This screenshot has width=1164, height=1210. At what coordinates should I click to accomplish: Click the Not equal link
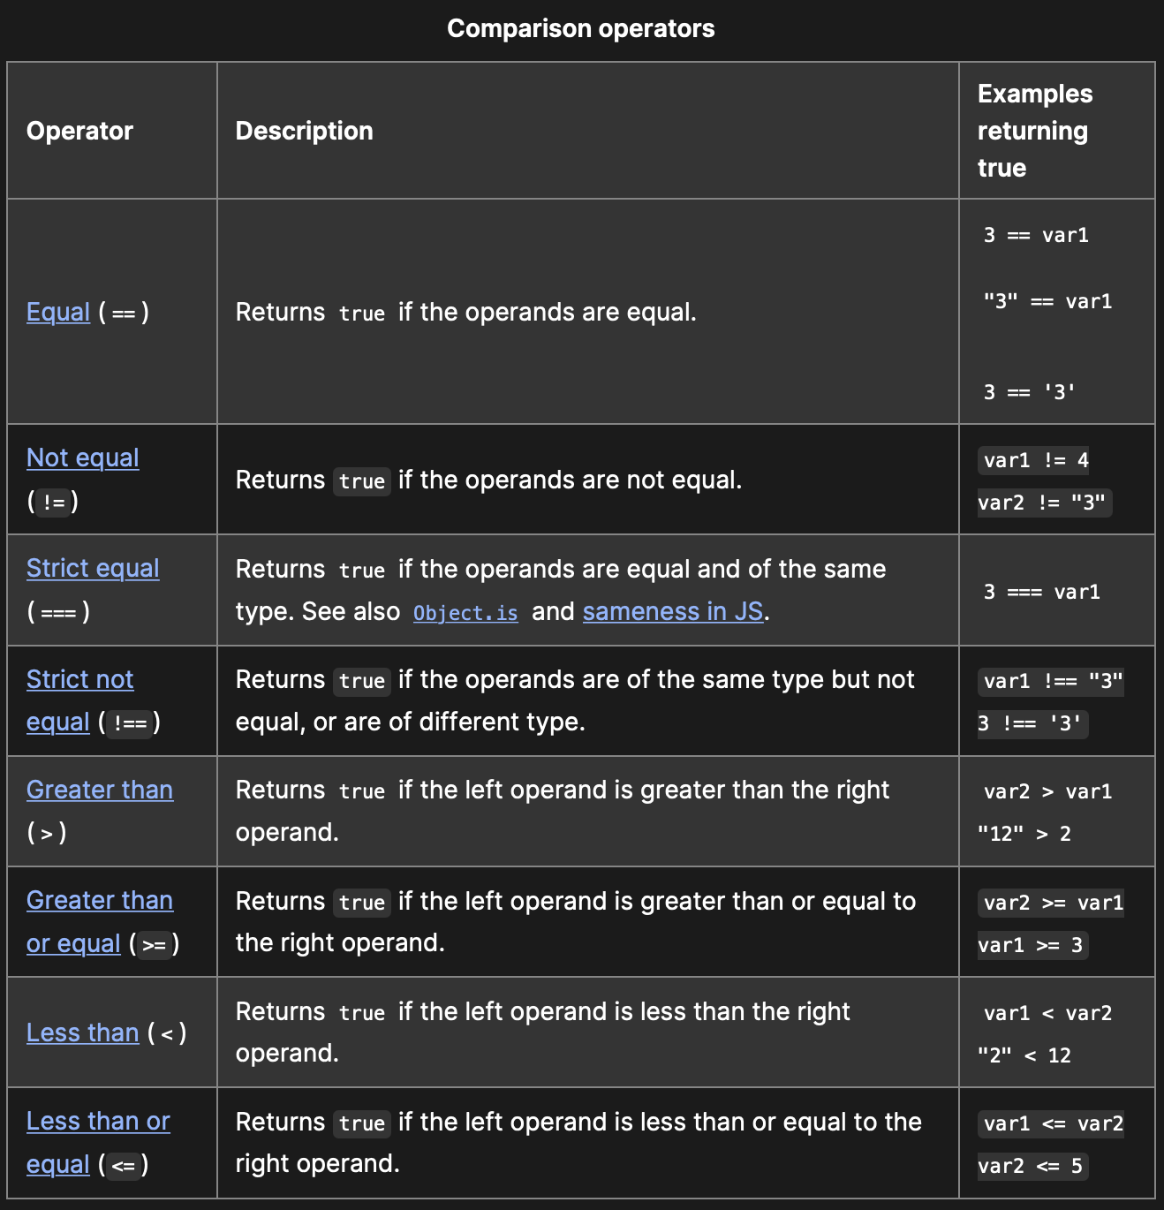click(83, 458)
